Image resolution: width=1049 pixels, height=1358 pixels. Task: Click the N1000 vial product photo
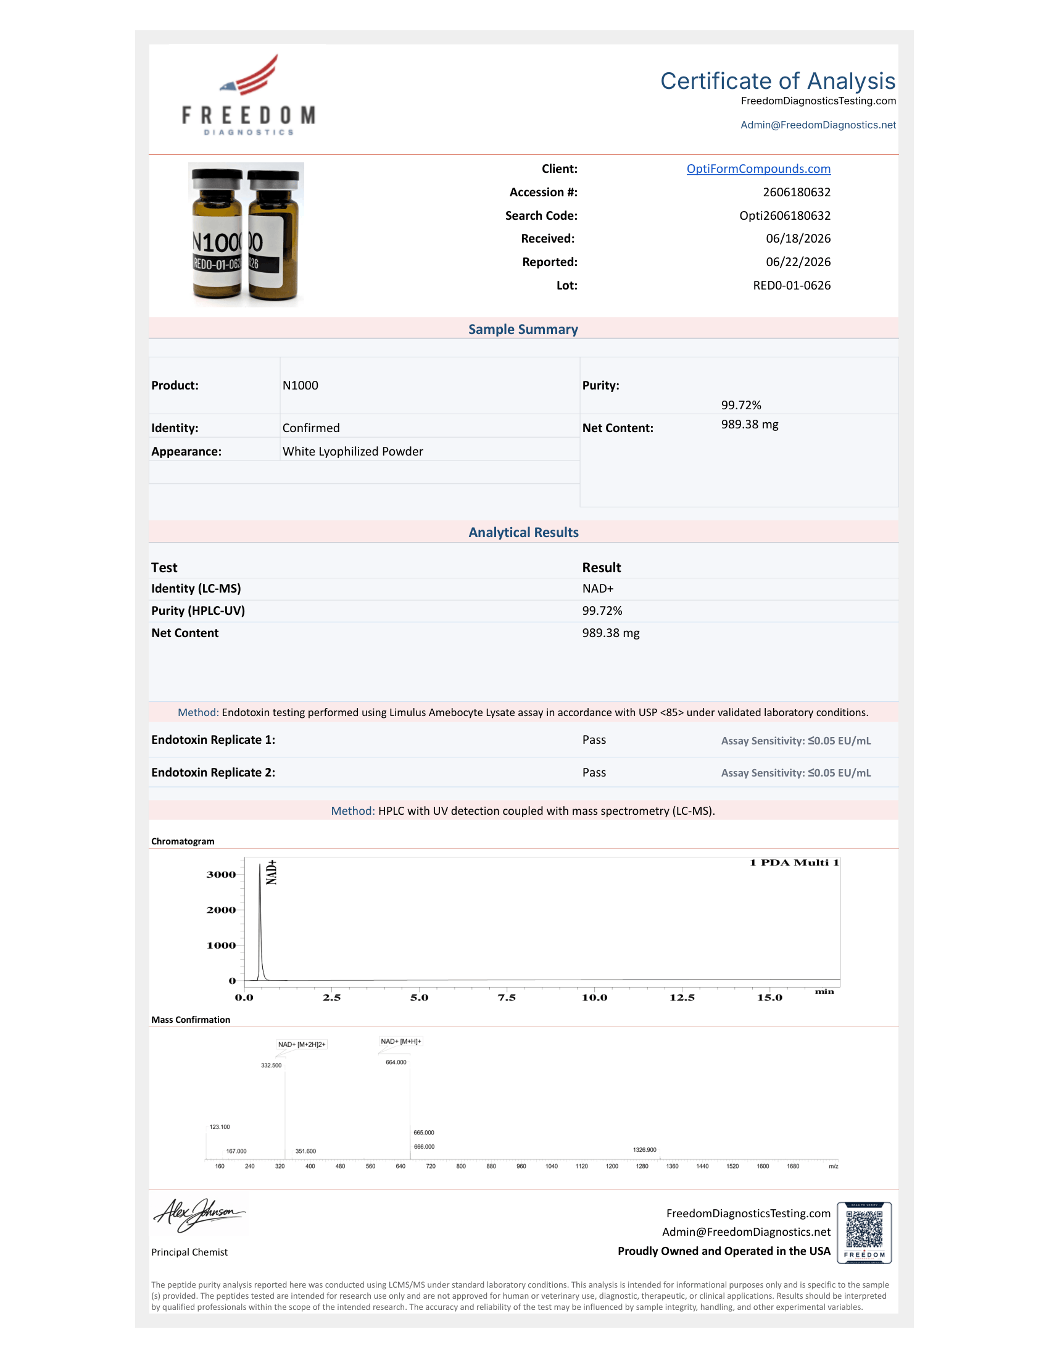[x=246, y=235]
